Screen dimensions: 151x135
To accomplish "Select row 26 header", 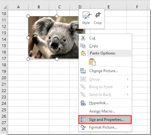I will (4, 116).
